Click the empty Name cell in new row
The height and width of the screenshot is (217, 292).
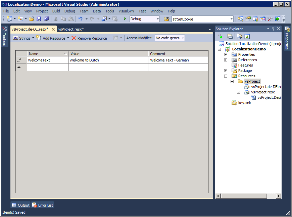[x=48, y=67]
